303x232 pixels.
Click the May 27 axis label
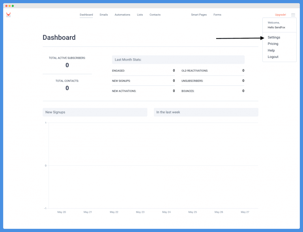(x=245, y=212)
